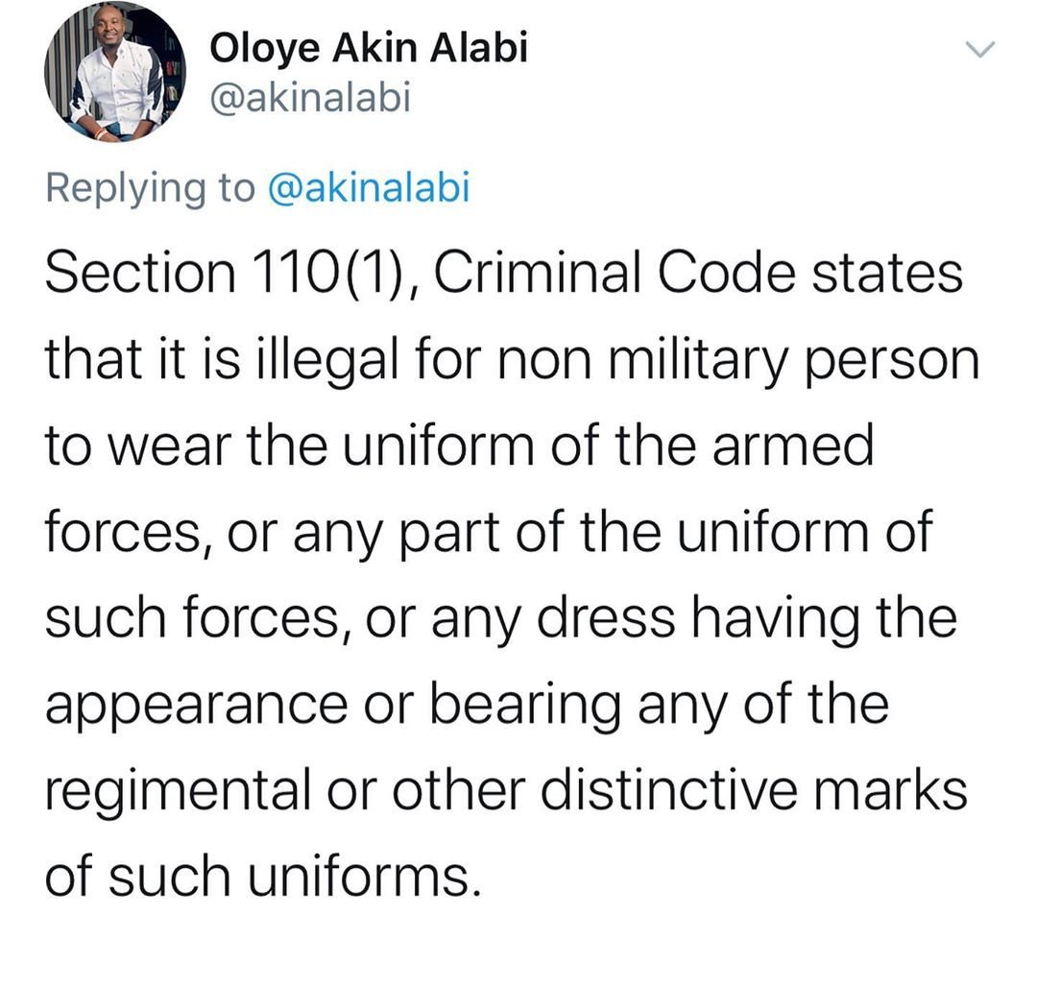
Task: Click the line beginning 'forces, or any part'
Action: click(x=488, y=533)
